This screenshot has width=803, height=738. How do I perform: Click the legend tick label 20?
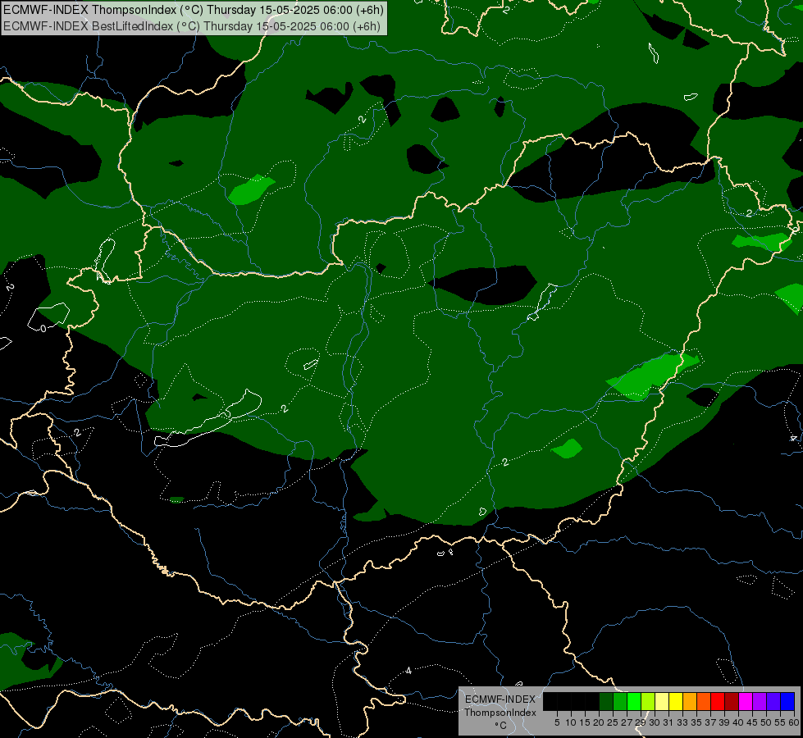599,722
